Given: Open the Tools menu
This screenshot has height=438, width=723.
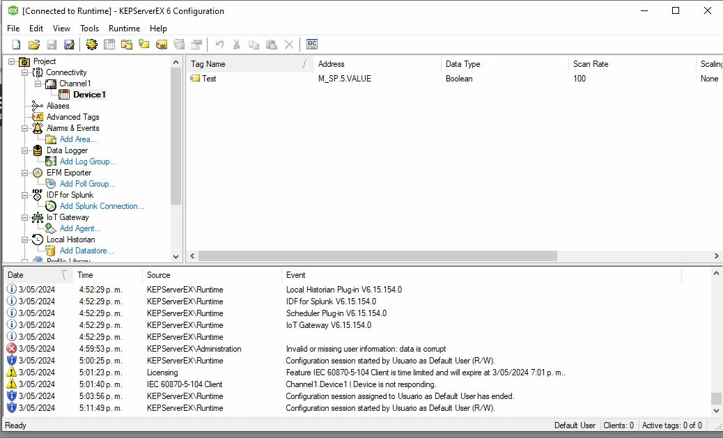Looking at the screenshot, I should coord(89,29).
